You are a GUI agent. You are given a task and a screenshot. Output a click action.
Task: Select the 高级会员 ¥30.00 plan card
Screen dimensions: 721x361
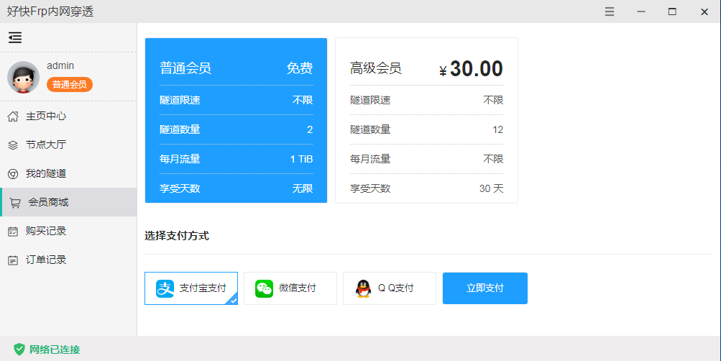point(426,120)
